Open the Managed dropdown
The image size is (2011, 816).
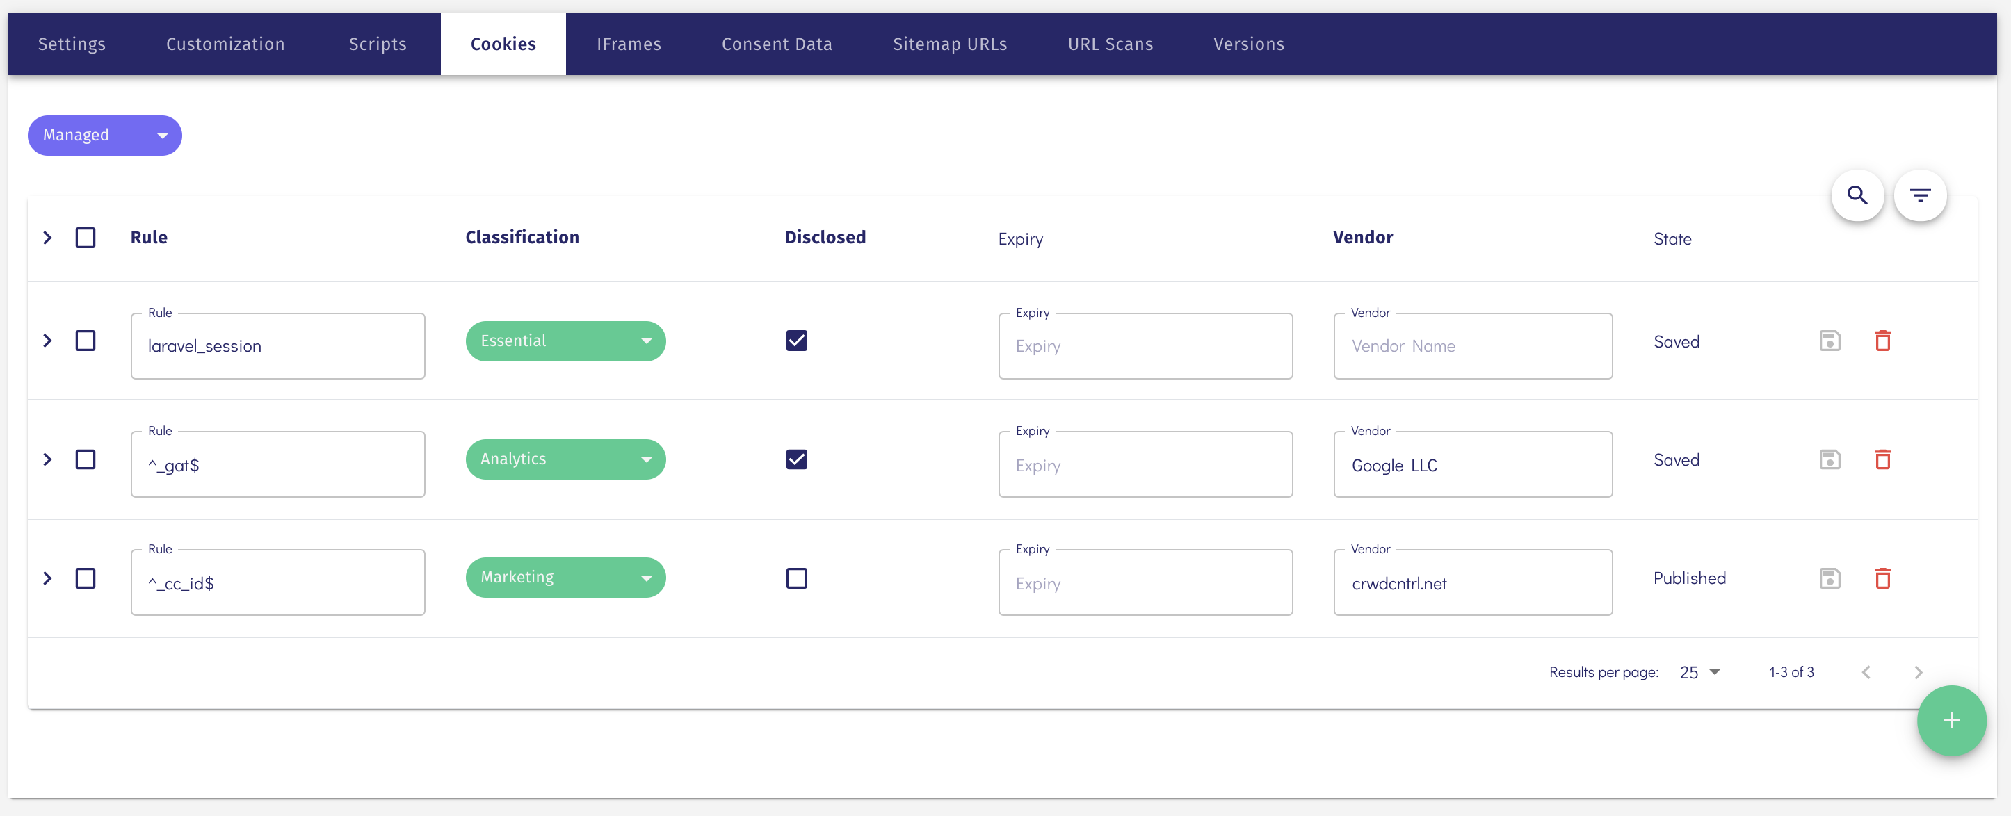pyautogui.click(x=104, y=135)
